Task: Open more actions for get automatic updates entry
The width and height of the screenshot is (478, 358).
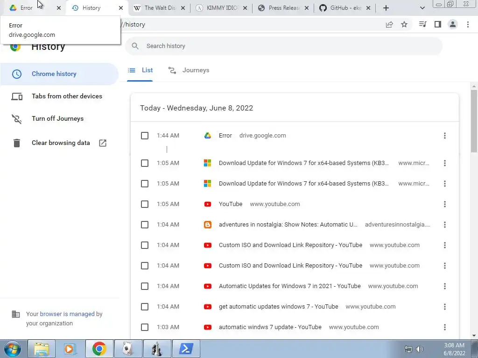Action: 445,307
